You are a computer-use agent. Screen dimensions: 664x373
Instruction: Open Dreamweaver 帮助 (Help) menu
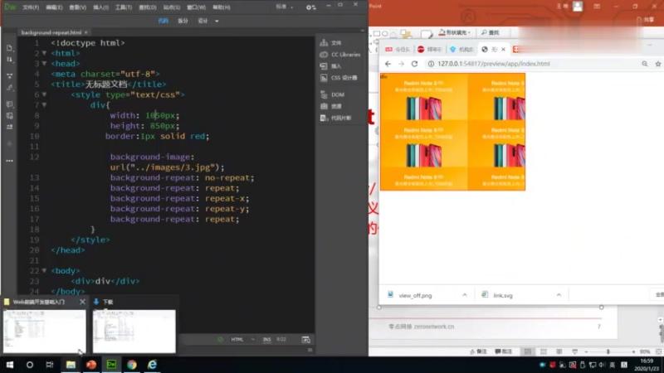(x=222, y=7)
